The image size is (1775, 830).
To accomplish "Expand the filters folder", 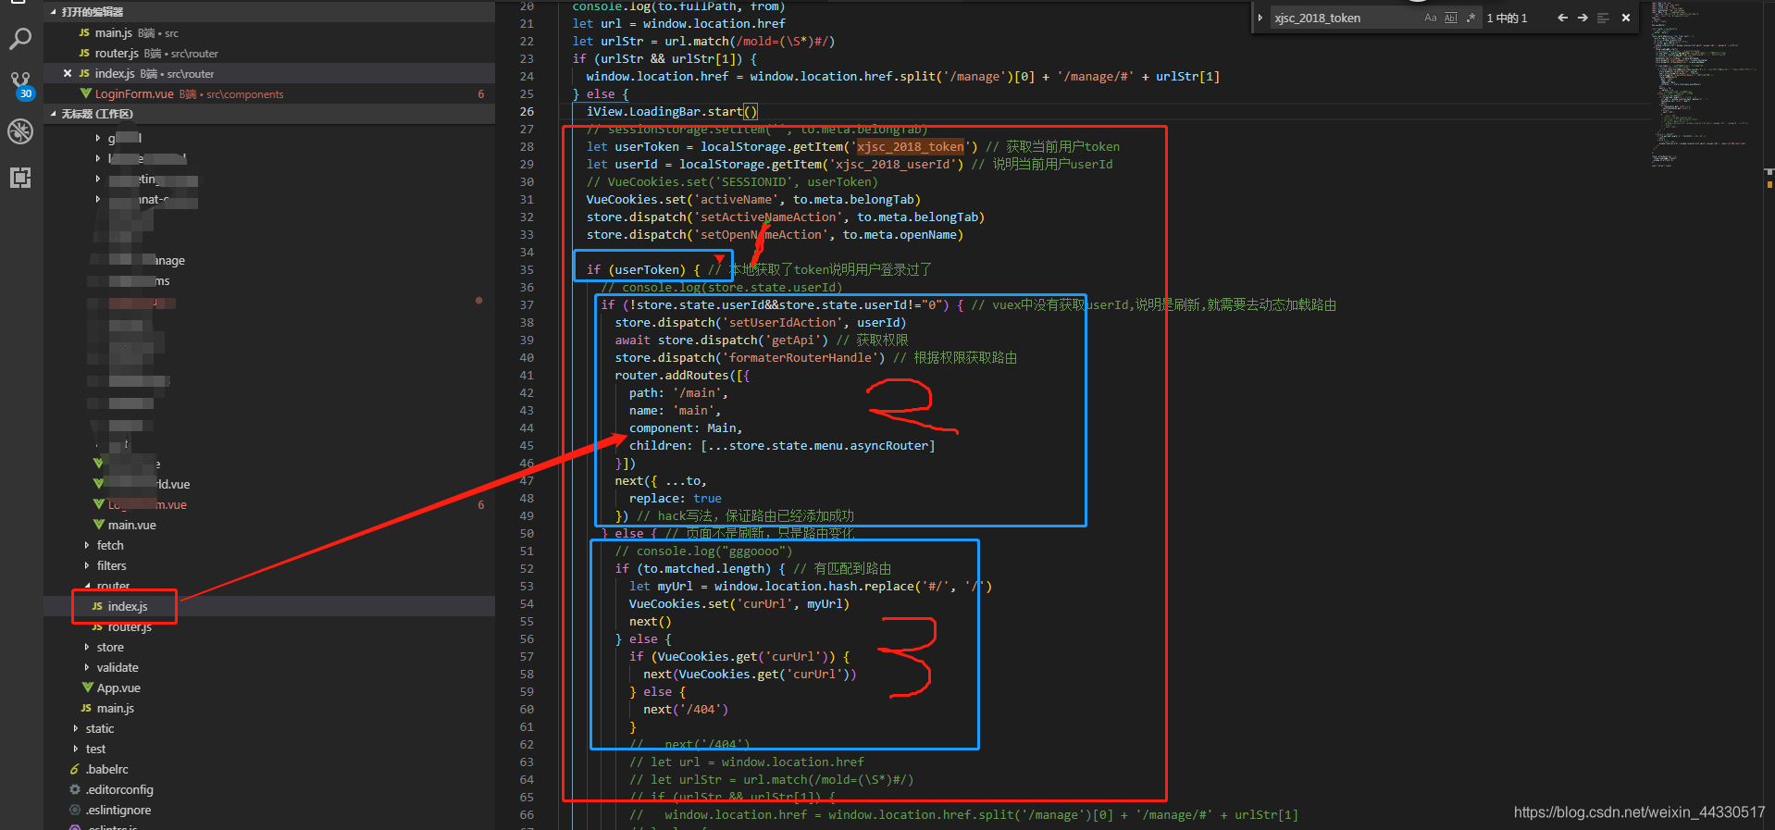I will coord(269,565).
